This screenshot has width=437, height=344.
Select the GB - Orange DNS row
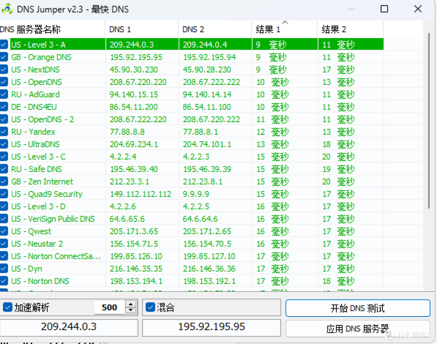coord(192,57)
